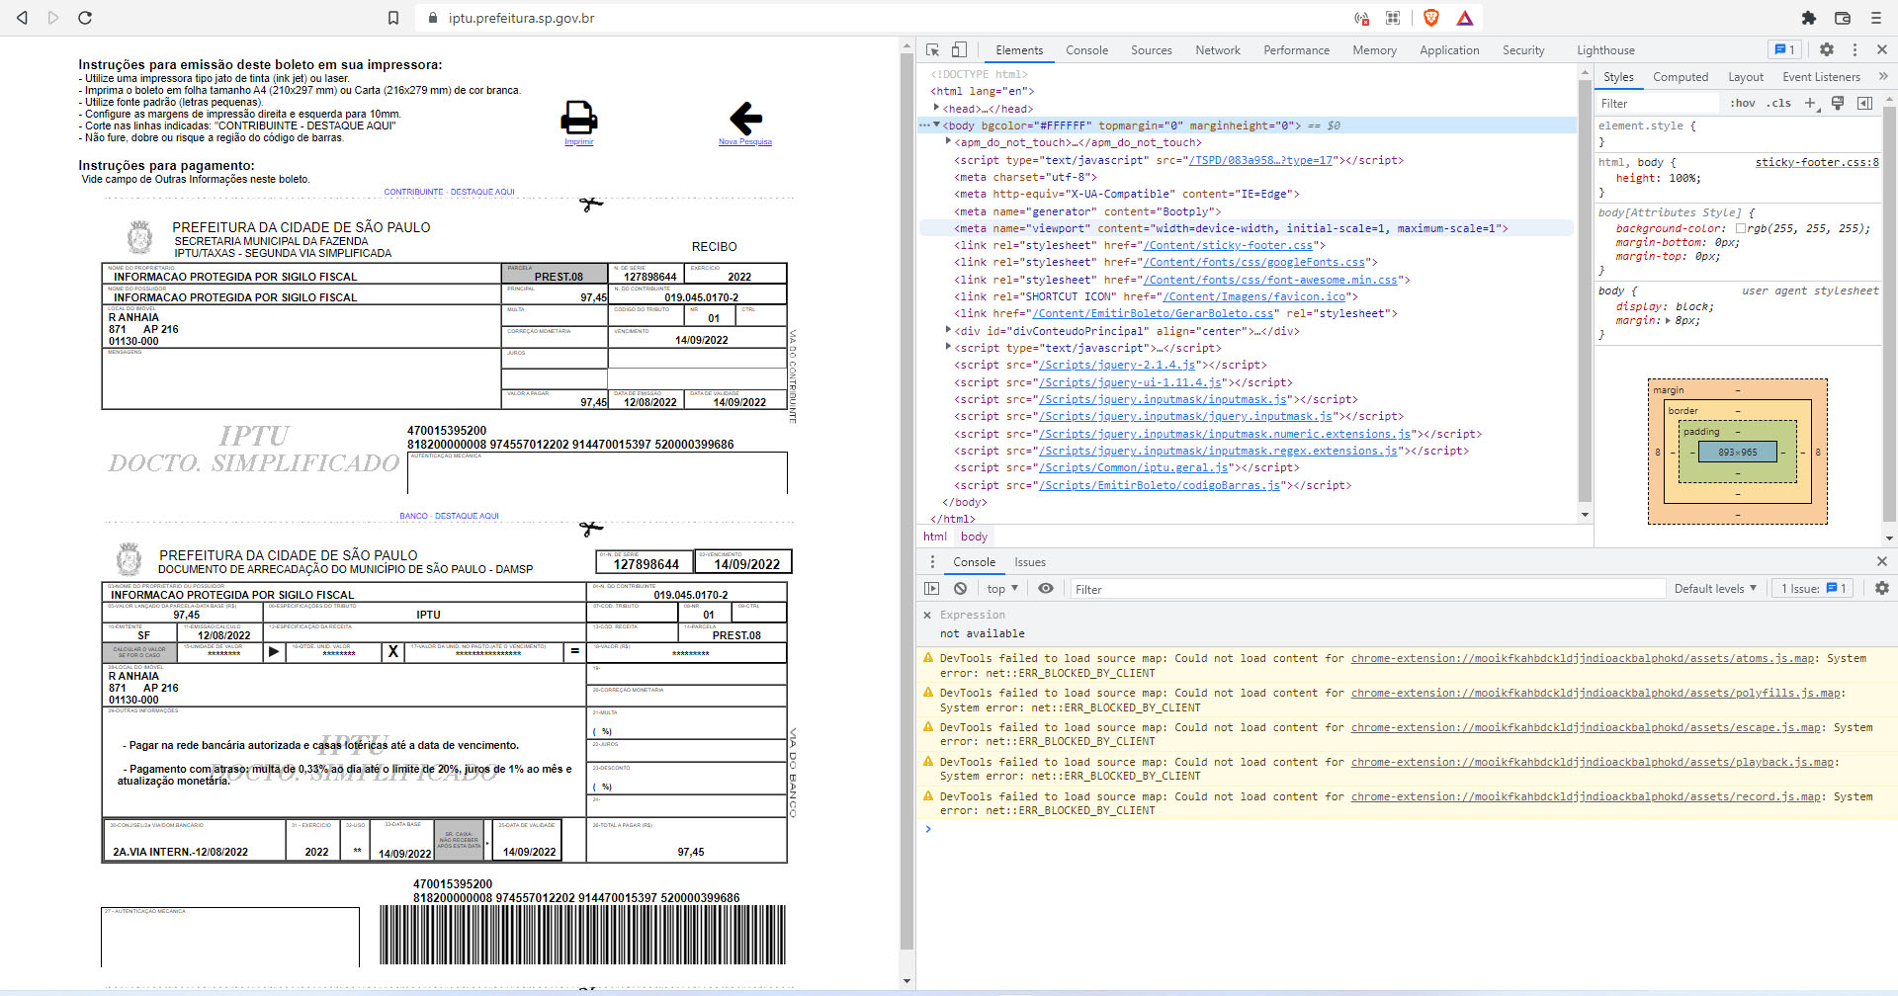
Task: Open the sticky-footer.css:8 source link
Action: [1817, 162]
